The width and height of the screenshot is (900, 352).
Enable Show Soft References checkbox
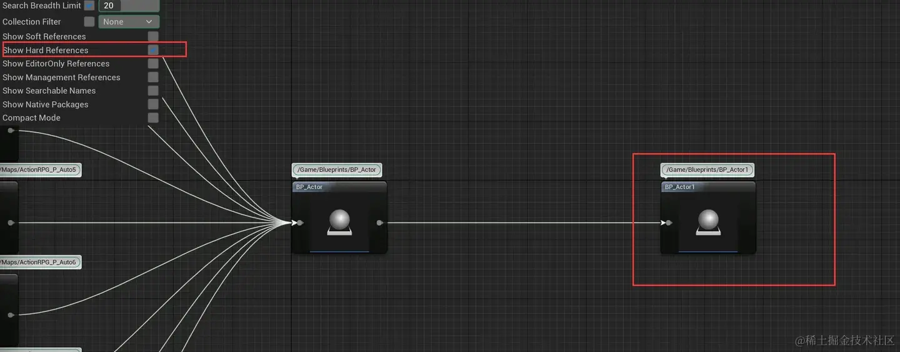tap(153, 36)
